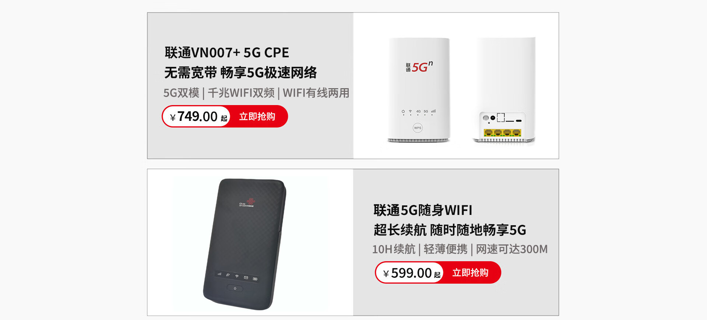707x320 pixels.
Task: Click 立即抢购 beside the ¥599.00 price
Action: click(x=470, y=273)
